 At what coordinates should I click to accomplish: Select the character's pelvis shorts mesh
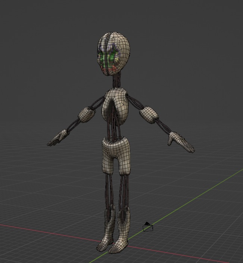pos(116,155)
